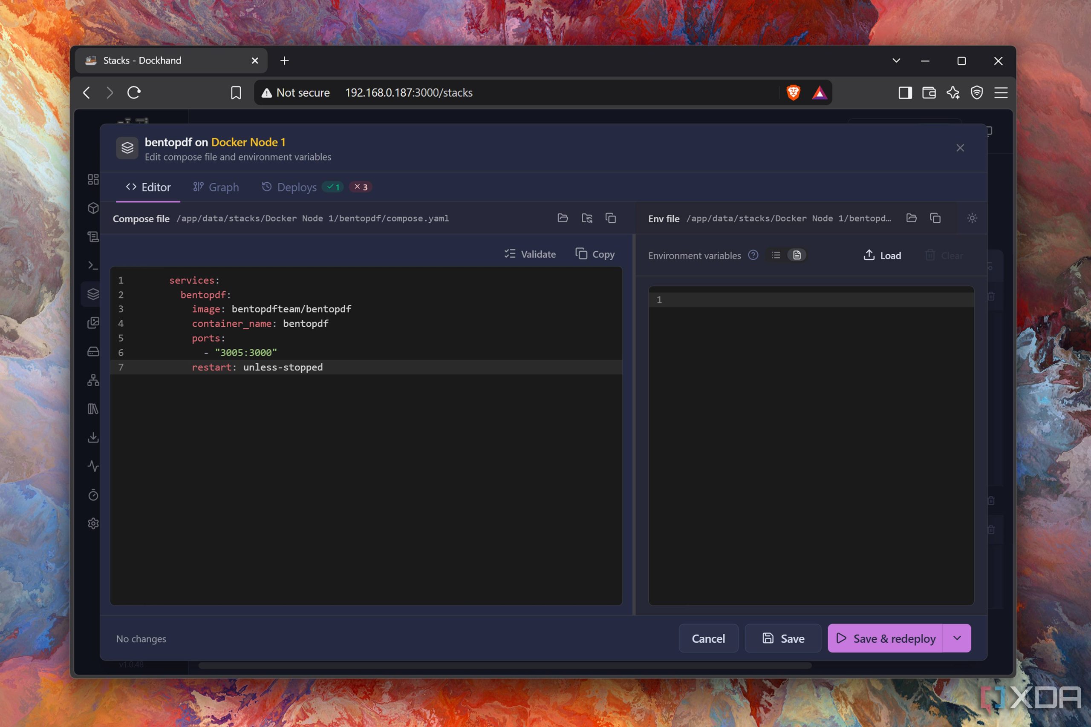This screenshot has width=1091, height=727.
Task: Click the failed deploys badge showing 3
Action: (361, 187)
